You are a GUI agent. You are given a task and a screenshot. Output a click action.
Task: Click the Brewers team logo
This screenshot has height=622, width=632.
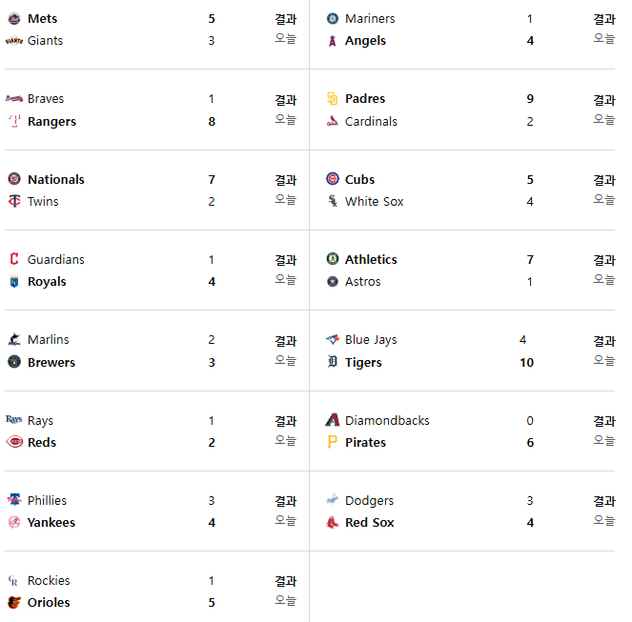(x=14, y=362)
